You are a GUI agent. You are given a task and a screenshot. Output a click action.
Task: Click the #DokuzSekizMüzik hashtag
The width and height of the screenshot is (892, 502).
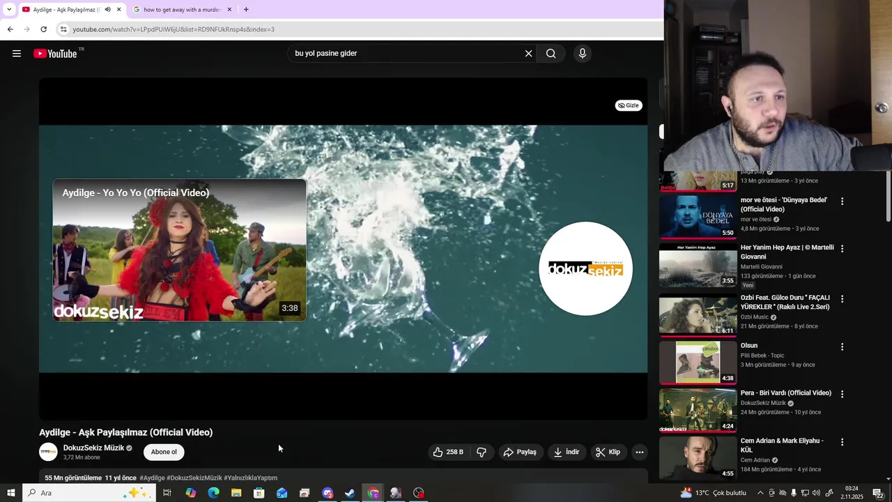(x=194, y=478)
